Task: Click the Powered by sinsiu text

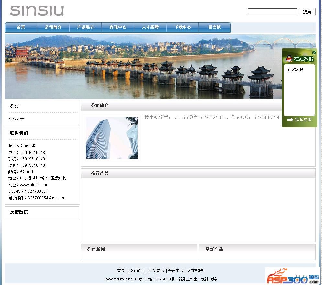Action: coord(119,279)
